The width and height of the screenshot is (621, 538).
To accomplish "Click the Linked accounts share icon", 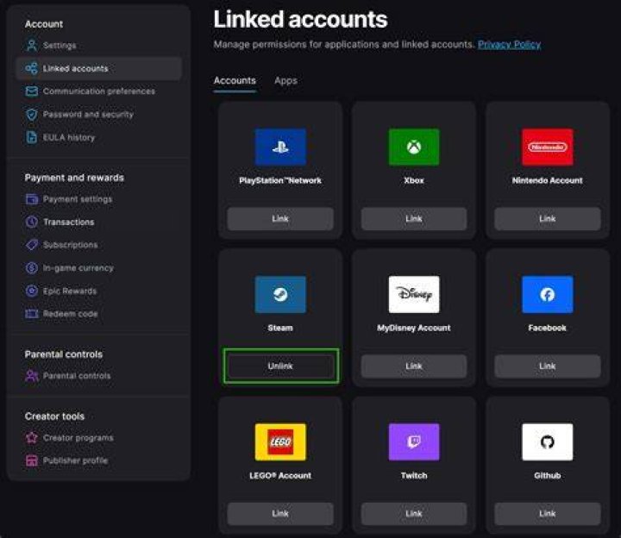I will tap(32, 68).
